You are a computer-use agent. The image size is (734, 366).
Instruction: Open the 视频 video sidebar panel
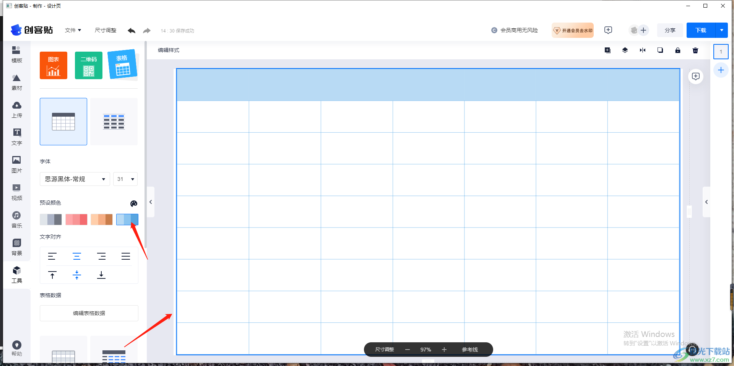16,192
